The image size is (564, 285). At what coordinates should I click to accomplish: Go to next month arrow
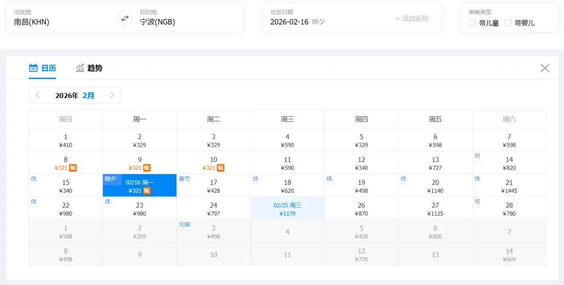tap(112, 95)
